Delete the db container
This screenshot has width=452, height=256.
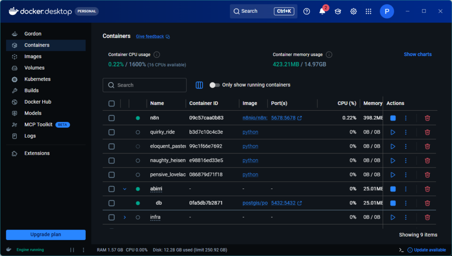[427, 203]
